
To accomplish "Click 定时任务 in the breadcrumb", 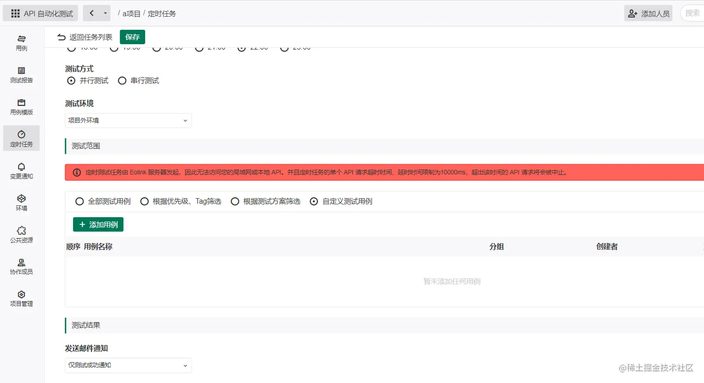I will coord(162,13).
